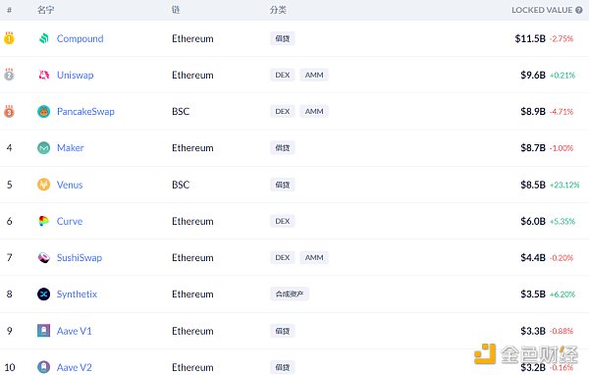Screen dimensions: 589x375
Task: Open the Compound project link
Action: 80,38
